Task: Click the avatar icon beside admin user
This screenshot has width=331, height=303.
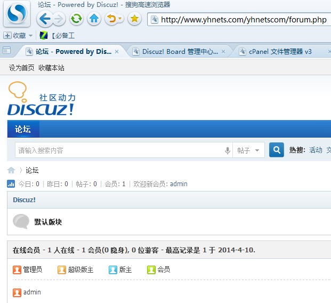Action: [17, 293]
